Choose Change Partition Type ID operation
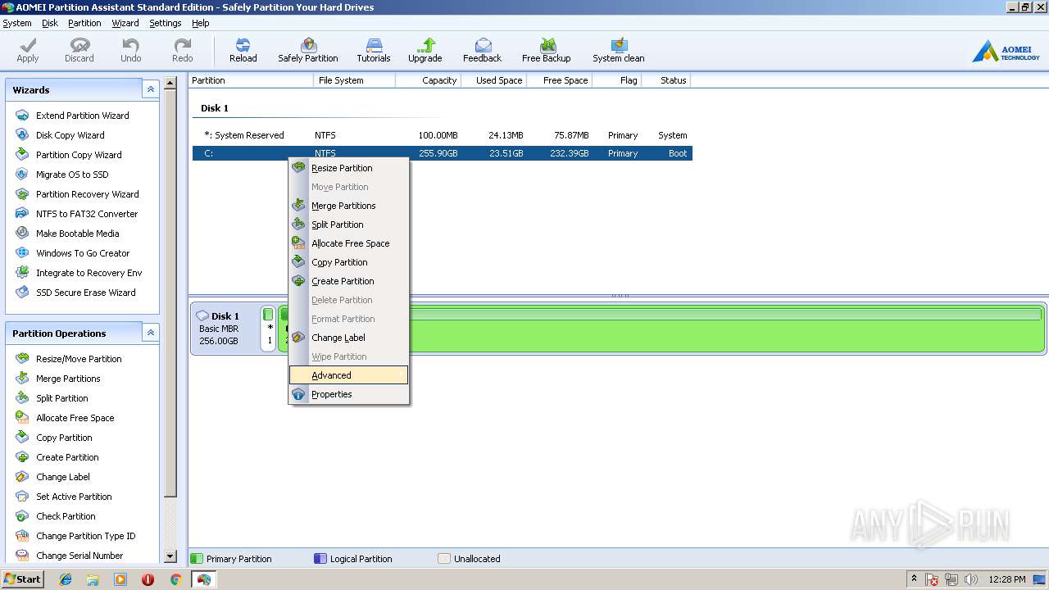This screenshot has width=1049, height=590. [x=85, y=536]
